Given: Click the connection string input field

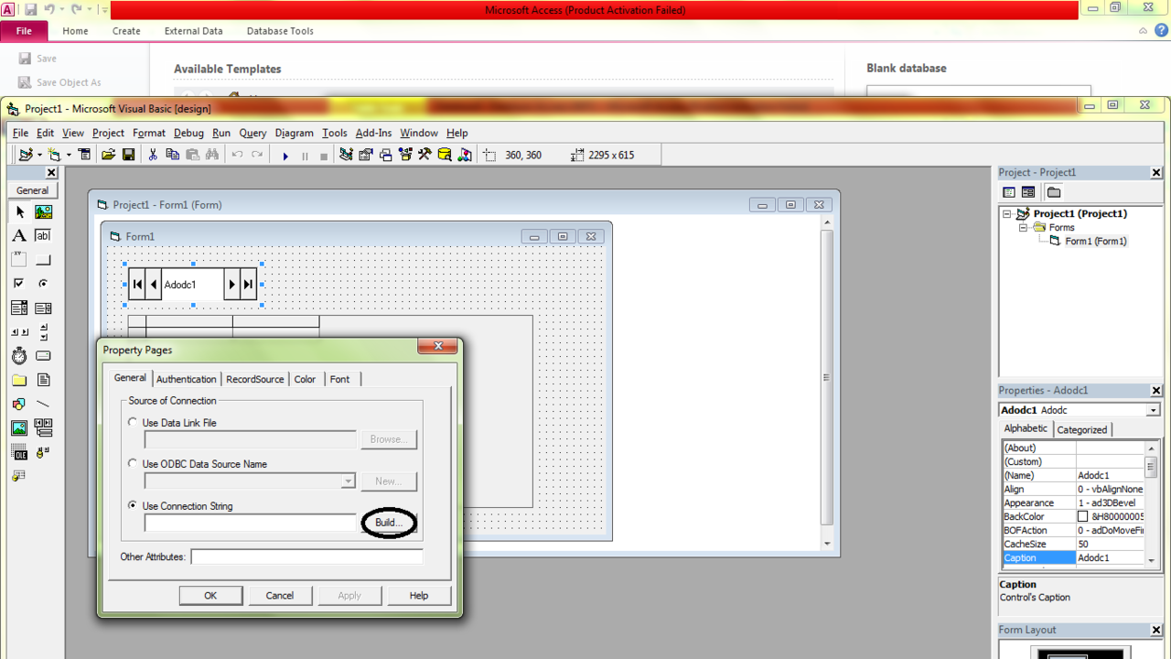Looking at the screenshot, I should click(250, 523).
